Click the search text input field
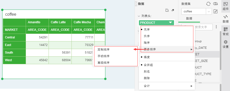 tap(197, 27)
